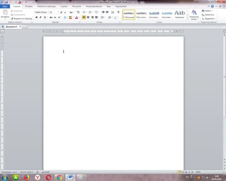
Task: Click zoom out minus button
Action: point(203,172)
